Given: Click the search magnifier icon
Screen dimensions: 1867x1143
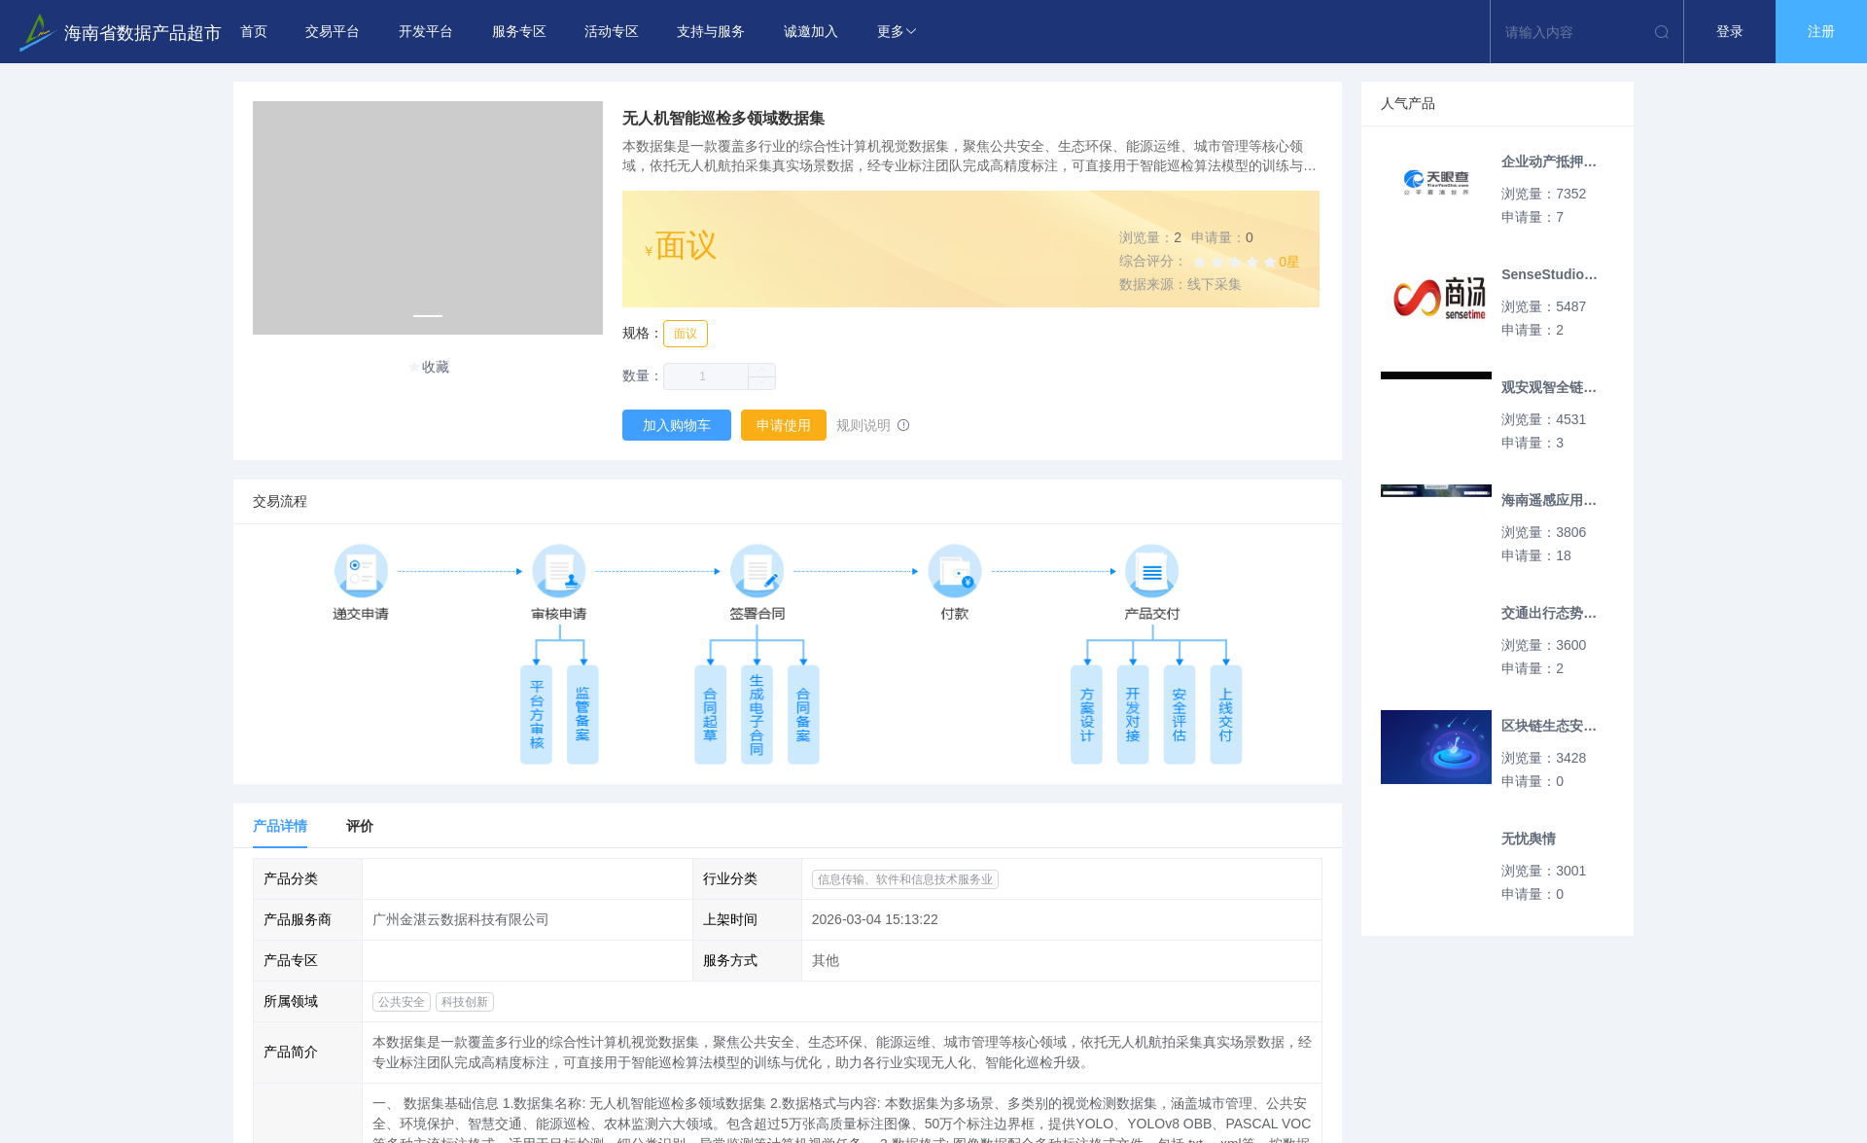Looking at the screenshot, I should click(1662, 32).
